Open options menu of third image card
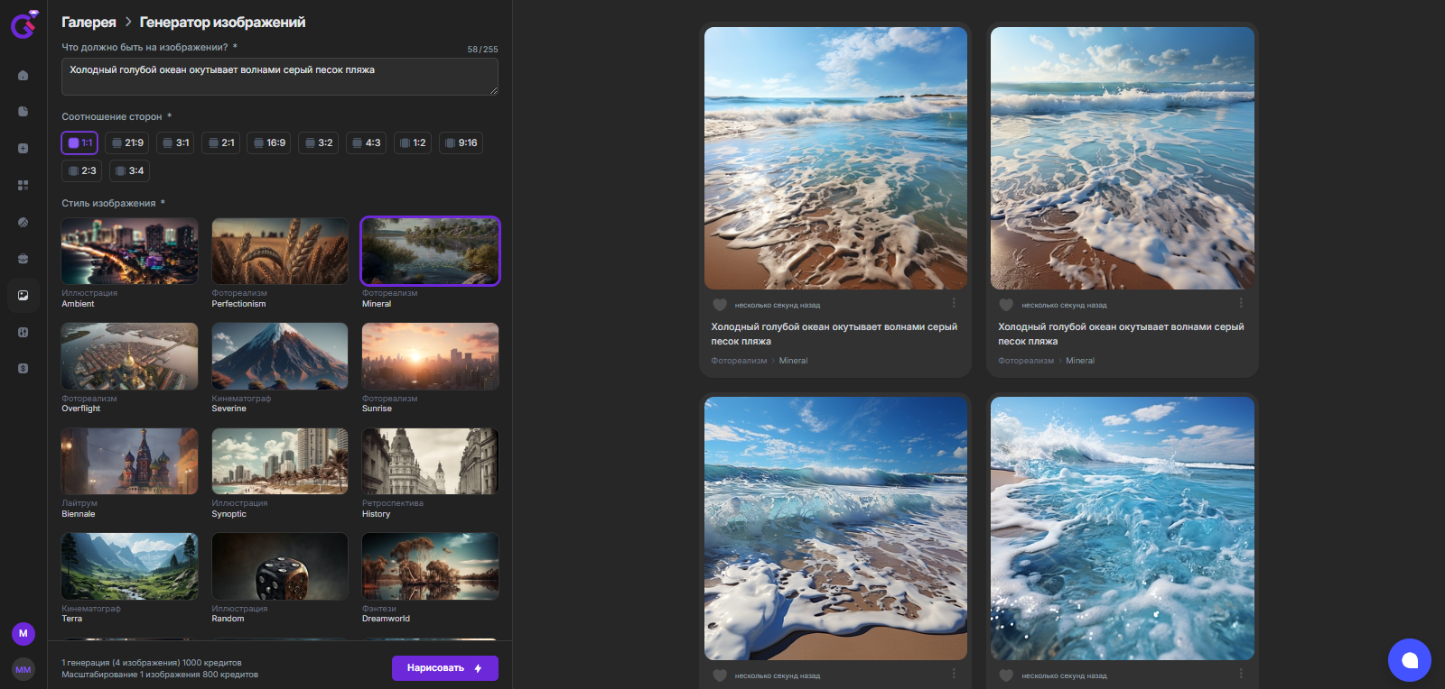Screen dimensions: 1445x689 [x=954, y=674]
